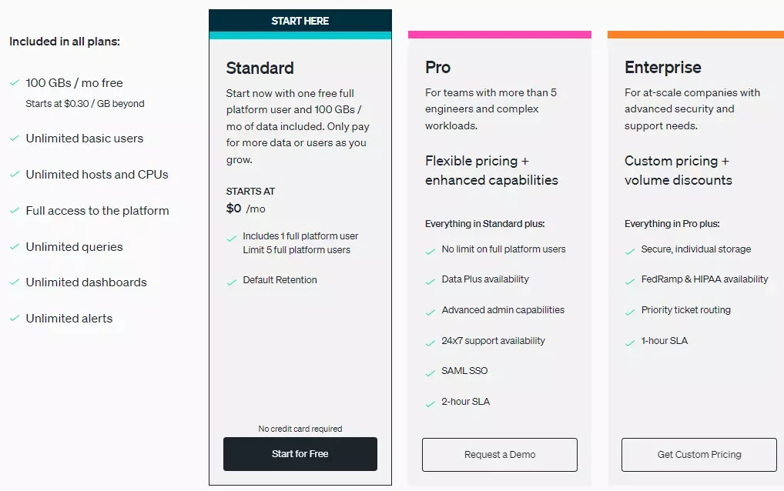This screenshot has height=491, width=784.
Task: Click checkmark beside Default Retention
Action: click(231, 282)
